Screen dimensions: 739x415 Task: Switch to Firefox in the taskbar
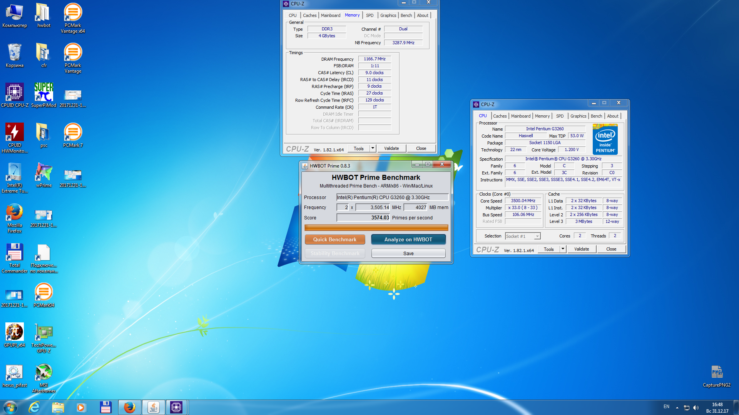(x=130, y=407)
